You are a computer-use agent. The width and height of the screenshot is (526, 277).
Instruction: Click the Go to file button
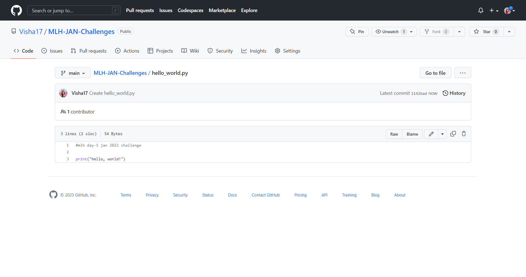pyautogui.click(x=435, y=73)
